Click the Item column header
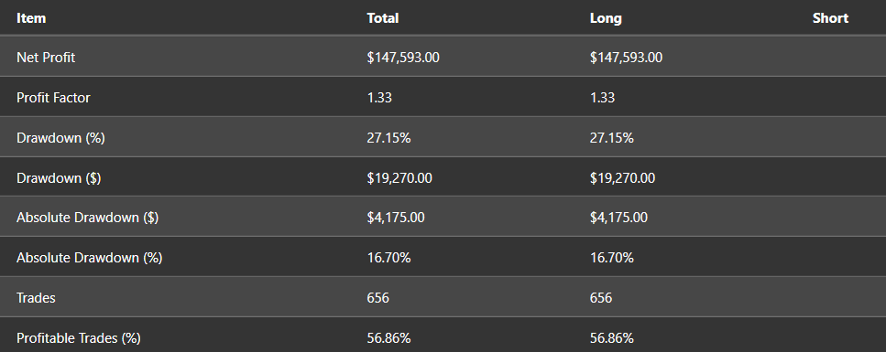The width and height of the screenshot is (886, 352). point(31,18)
